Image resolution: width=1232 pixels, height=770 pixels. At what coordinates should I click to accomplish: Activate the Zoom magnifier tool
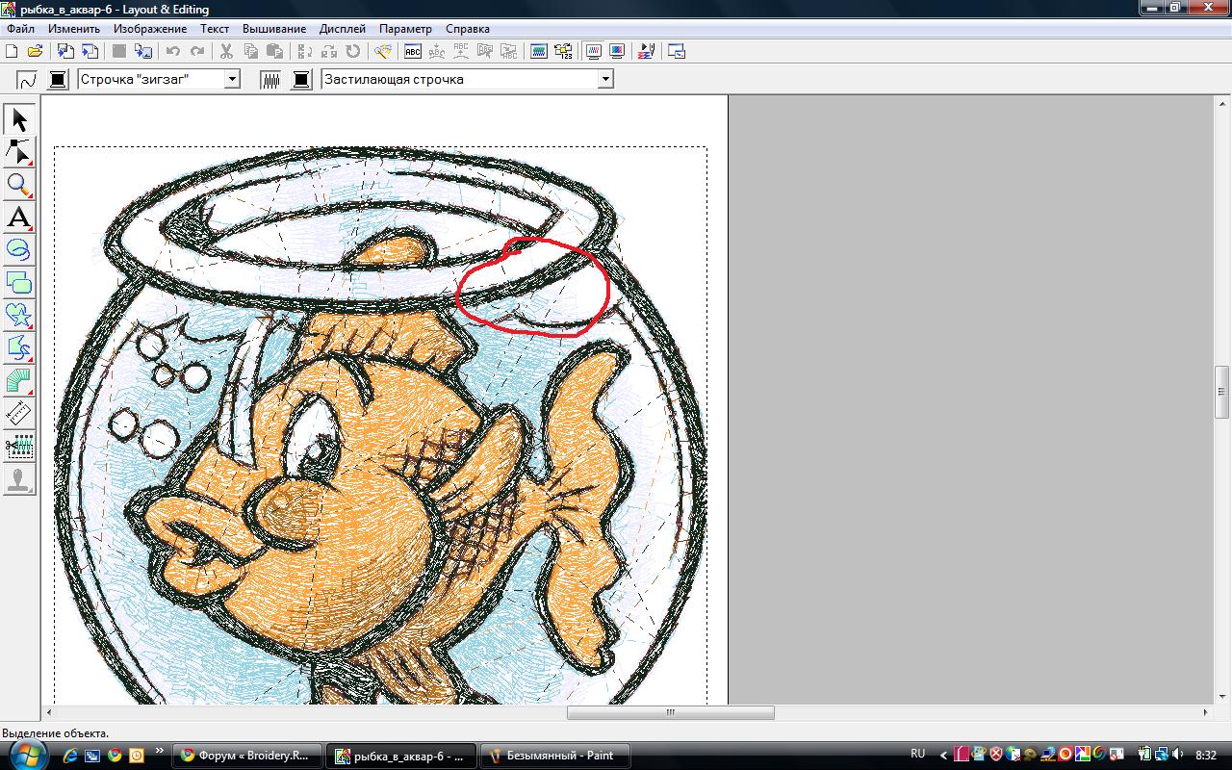coord(19,185)
